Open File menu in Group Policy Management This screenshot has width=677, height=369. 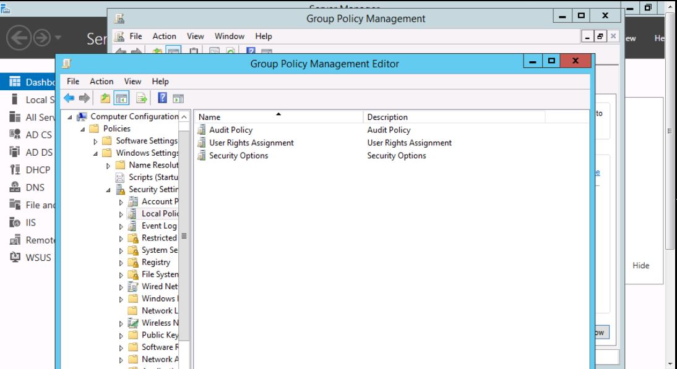[x=136, y=36]
